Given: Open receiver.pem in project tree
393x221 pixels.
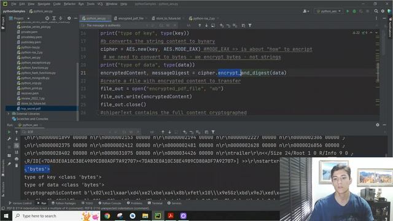Looking at the screenshot, I should coord(30,93).
